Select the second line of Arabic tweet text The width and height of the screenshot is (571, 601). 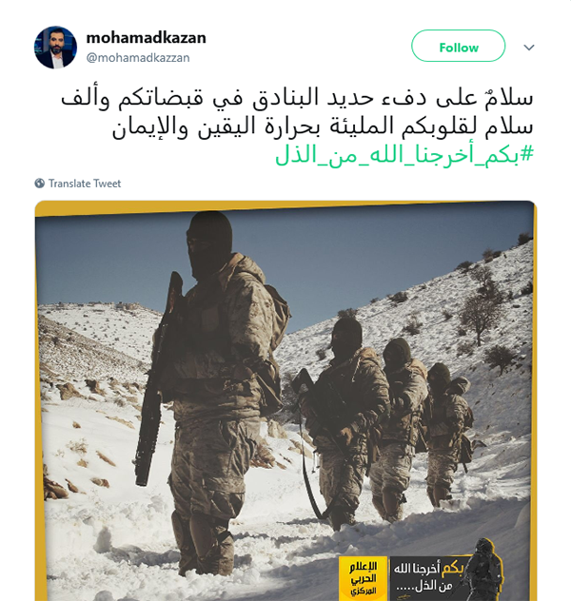(323, 126)
